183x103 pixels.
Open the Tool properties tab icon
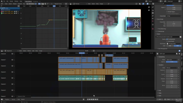[153, 7]
